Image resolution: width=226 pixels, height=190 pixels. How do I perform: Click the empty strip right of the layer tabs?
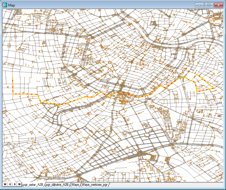click(x=166, y=185)
